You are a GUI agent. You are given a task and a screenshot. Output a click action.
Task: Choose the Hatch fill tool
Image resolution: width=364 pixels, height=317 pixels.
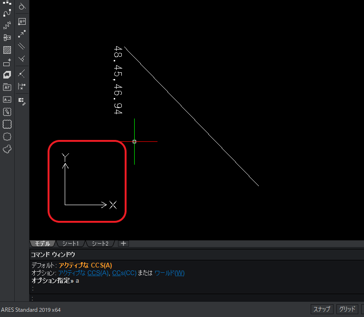pyautogui.click(x=7, y=50)
